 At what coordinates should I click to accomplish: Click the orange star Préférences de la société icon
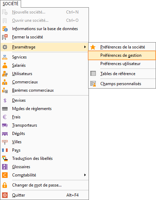[x=93, y=47]
